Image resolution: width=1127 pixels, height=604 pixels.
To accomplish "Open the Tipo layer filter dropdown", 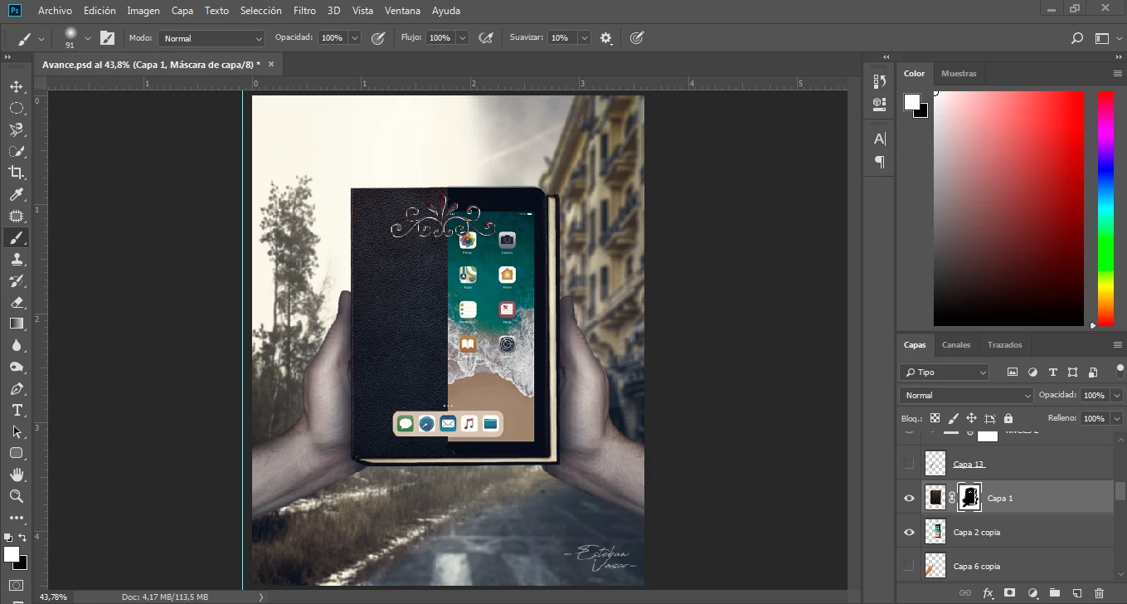I will pyautogui.click(x=944, y=372).
